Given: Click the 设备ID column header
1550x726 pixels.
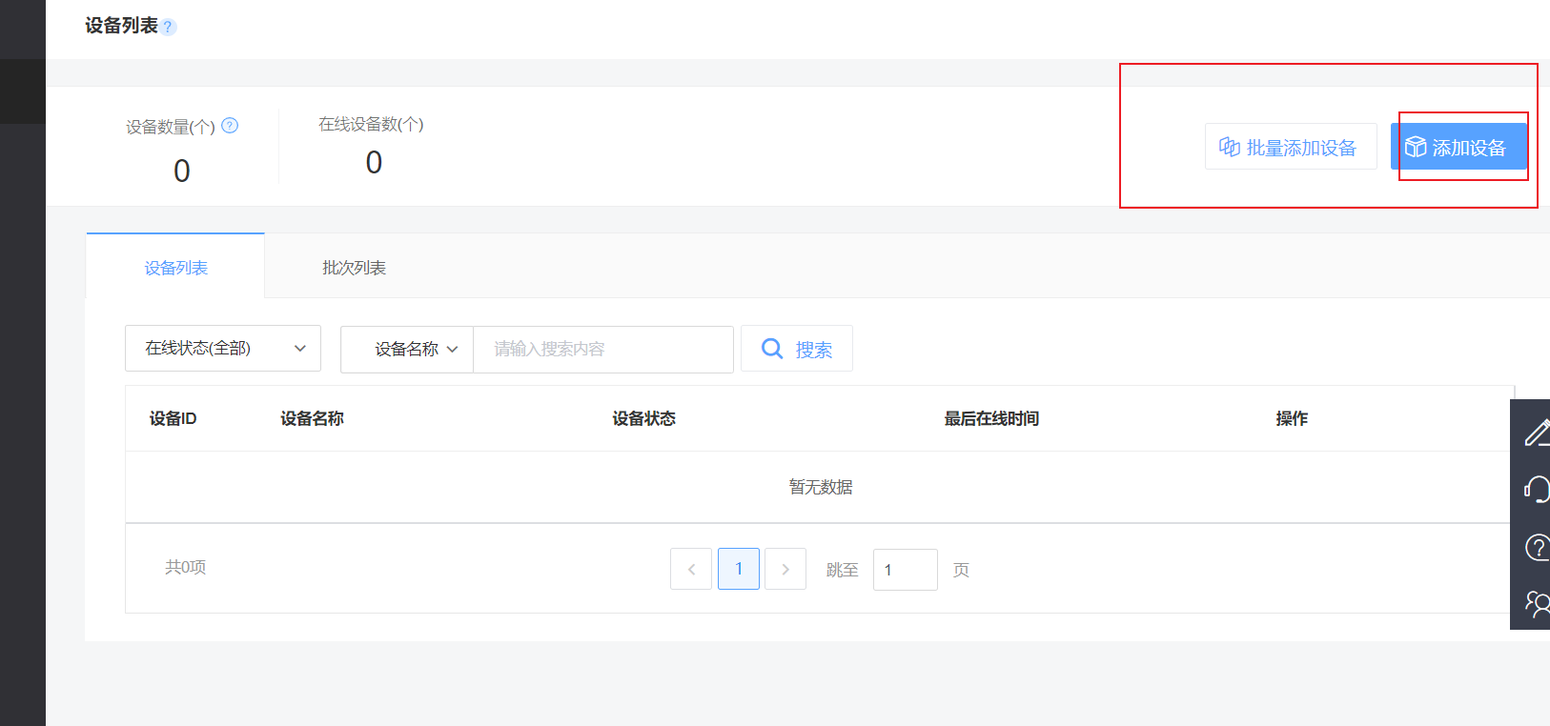Looking at the screenshot, I should point(173,418).
